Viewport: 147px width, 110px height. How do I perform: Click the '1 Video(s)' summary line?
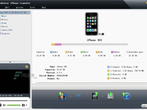coord(125,71)
